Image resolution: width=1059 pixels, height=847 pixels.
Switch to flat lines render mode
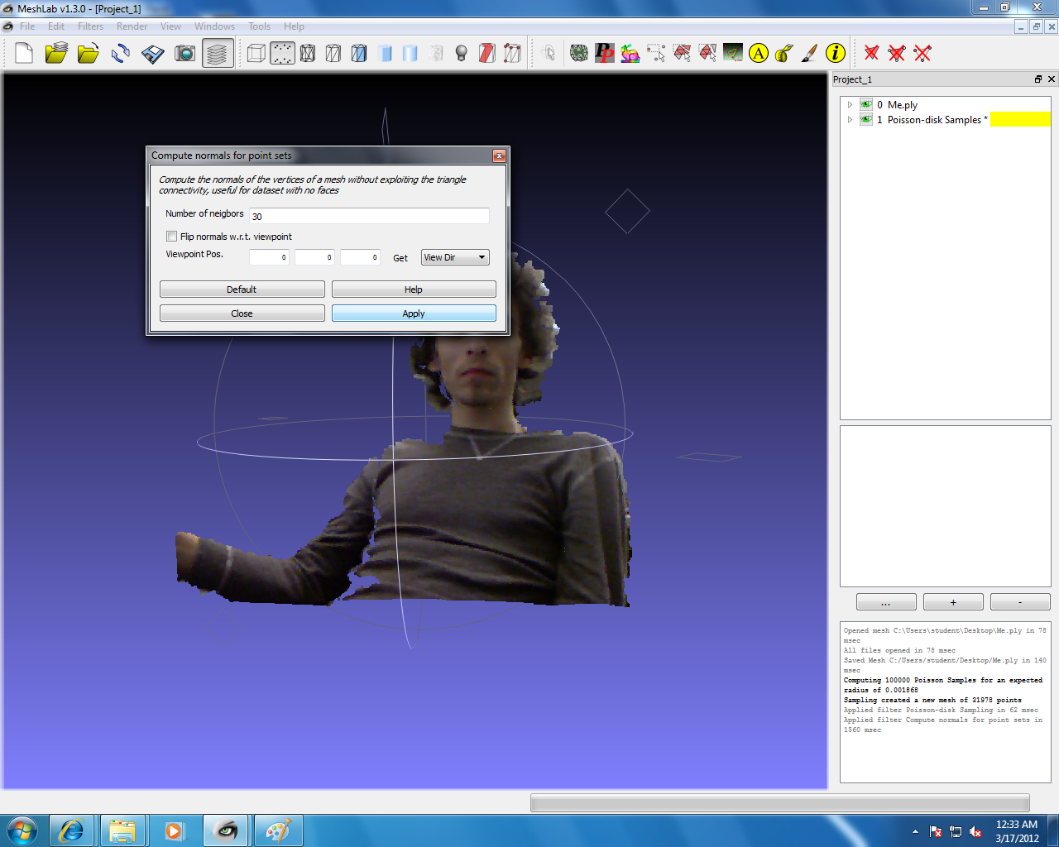[x=359, y=54]
